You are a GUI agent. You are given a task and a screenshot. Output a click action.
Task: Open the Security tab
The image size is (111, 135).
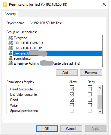pos(10,14)
